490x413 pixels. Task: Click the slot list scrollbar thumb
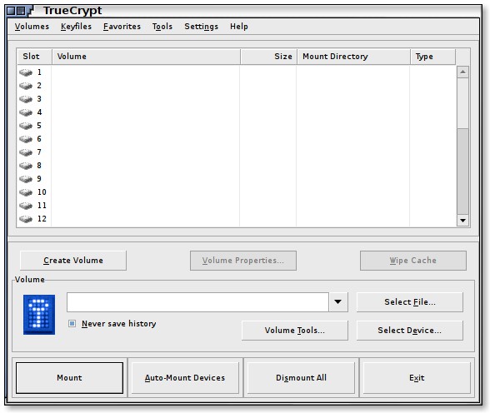(x=462, y=171)
